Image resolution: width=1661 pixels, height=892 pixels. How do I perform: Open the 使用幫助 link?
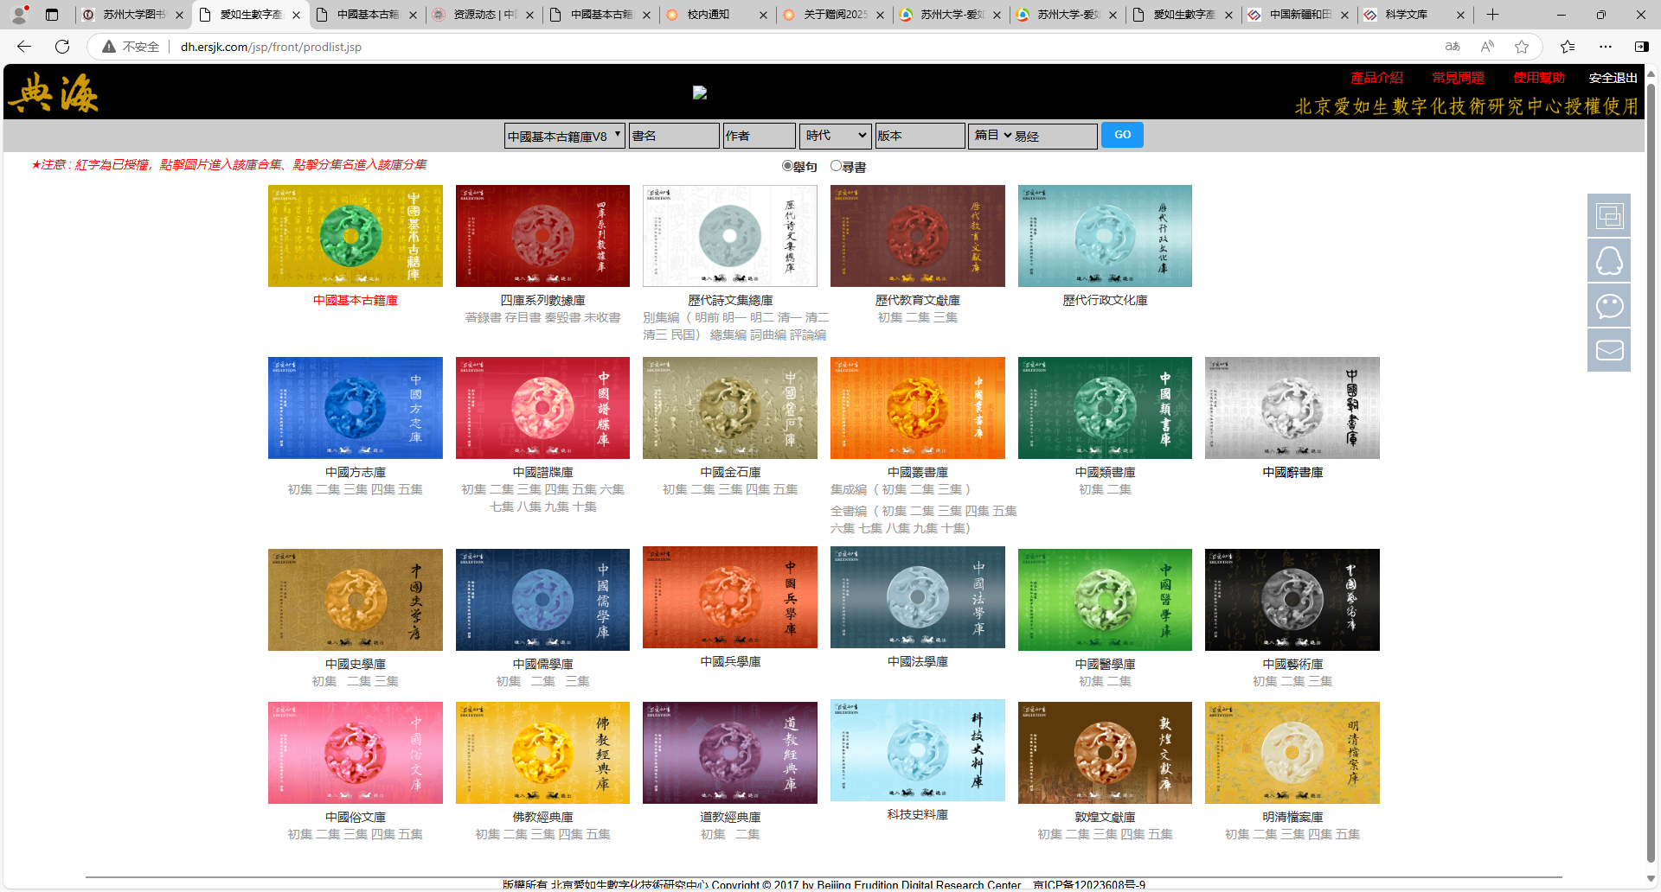coord(1539,78)
